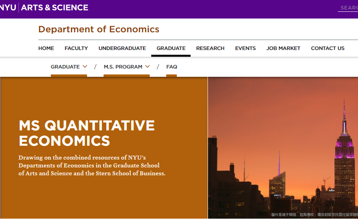Screen dimensions: 358x219
Task: Go to the Home menu item
Action: click(x=46, y=48)
